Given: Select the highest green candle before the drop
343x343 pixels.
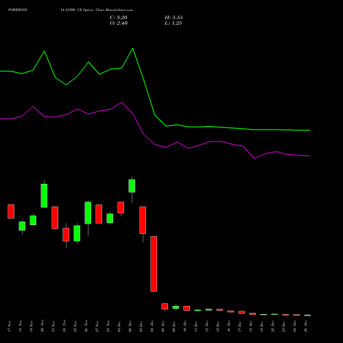Looking at the screenshot, I should click(x=132, y=186).
